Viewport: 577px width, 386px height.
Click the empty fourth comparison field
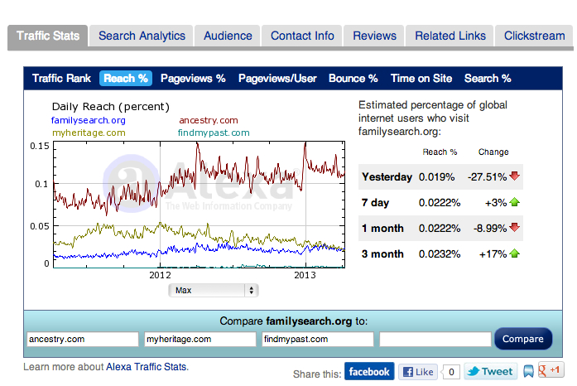pos(435,340)
